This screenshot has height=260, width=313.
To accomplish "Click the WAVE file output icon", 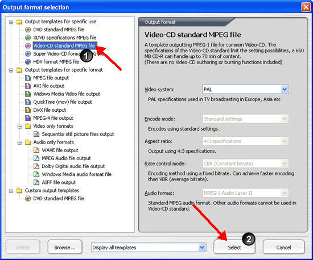I will tap(36, 150).
